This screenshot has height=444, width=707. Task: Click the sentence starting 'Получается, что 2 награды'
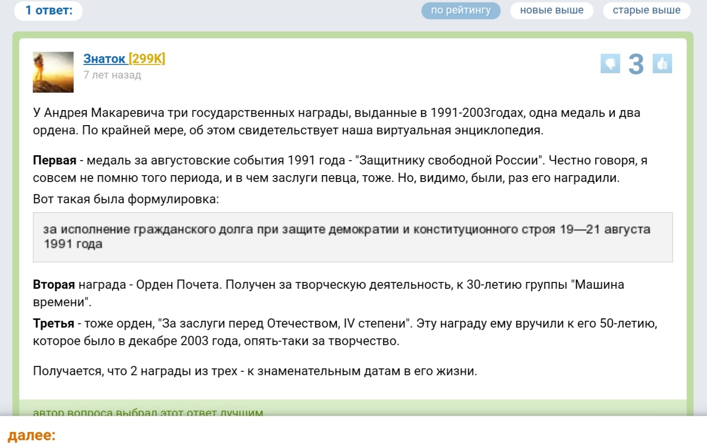(x=255, y=371)
